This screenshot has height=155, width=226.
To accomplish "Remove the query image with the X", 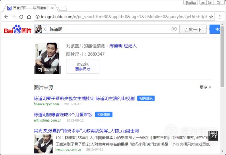I will pos(45,29).
